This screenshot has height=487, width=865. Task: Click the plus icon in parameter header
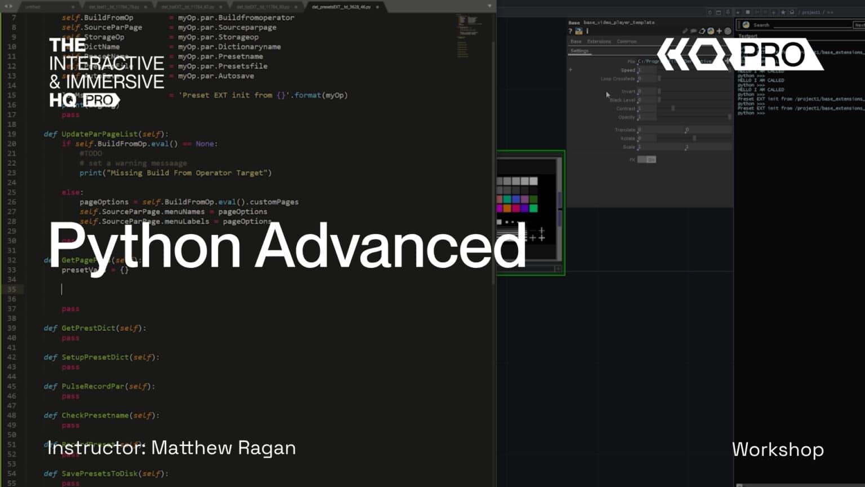[719, 31]
